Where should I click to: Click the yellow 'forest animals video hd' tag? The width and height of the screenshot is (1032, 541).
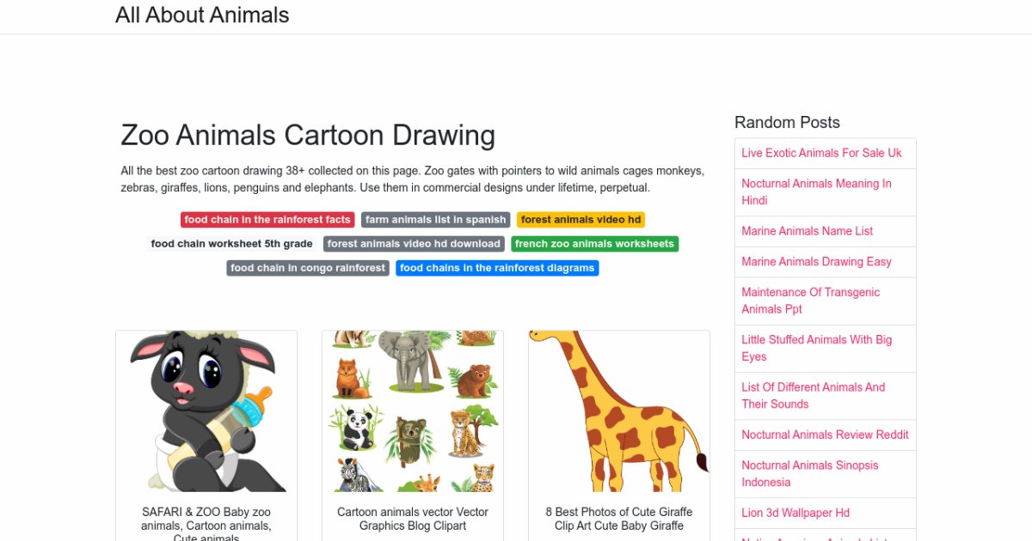(580, 220)
